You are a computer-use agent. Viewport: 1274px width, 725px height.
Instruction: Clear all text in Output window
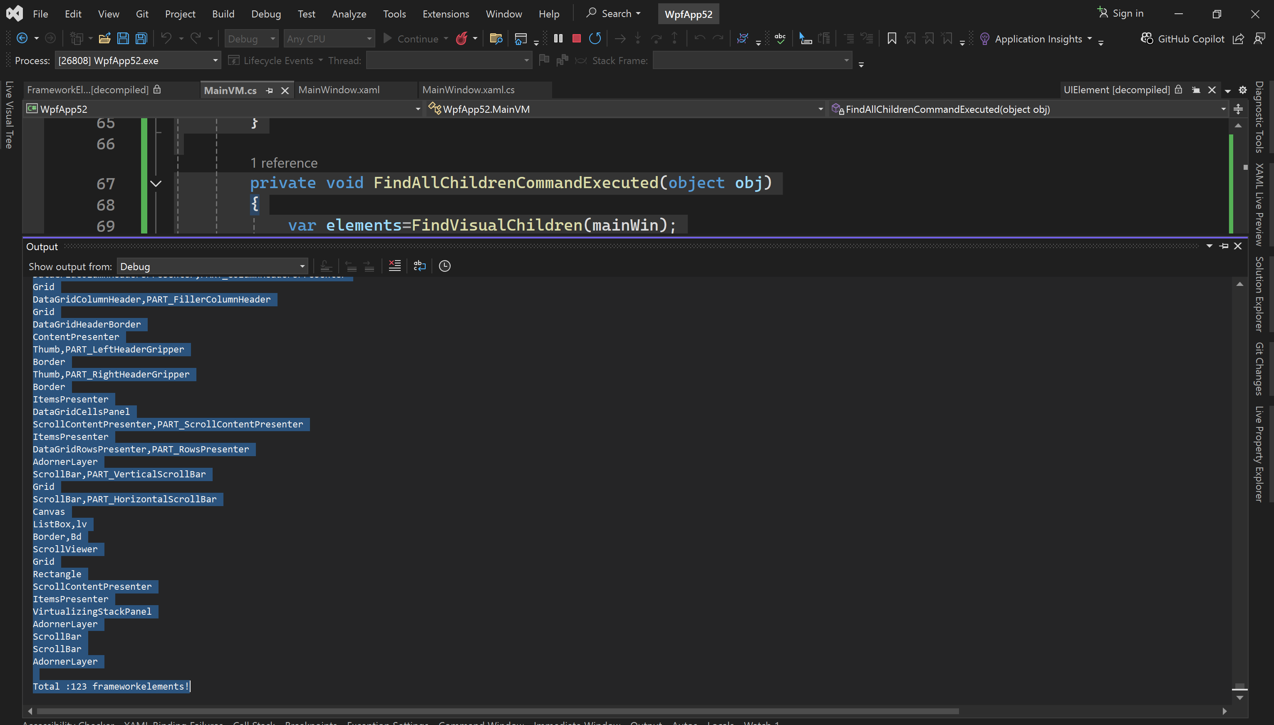click(x=395, y=266)
